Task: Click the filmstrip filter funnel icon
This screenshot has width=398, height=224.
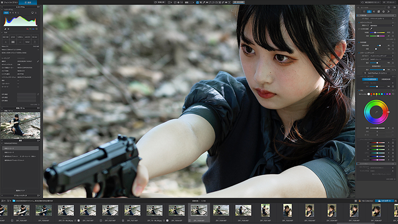Action: pyautogui.click(x=8, y=201)
